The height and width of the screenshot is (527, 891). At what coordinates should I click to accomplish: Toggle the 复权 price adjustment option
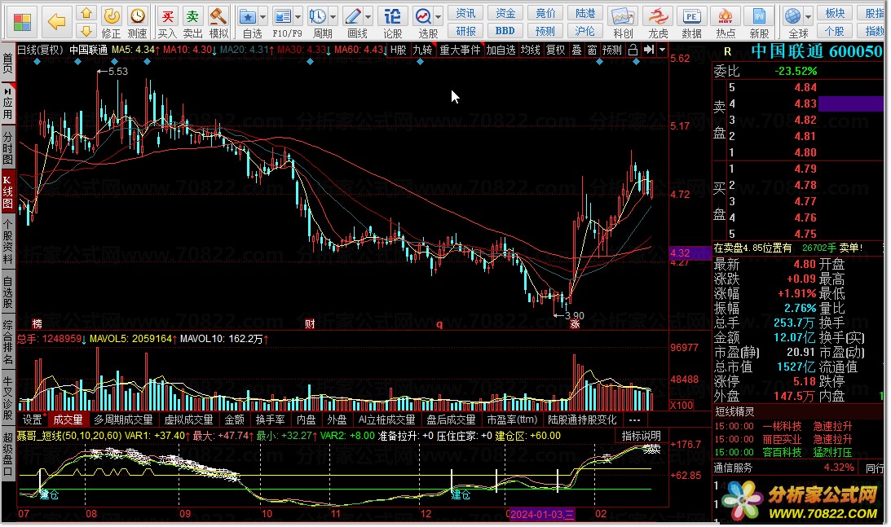coord(555,50)
